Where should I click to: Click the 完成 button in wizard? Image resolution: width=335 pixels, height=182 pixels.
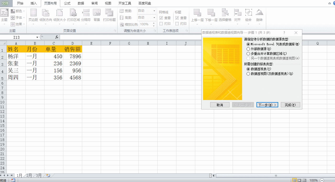[290, 105]
